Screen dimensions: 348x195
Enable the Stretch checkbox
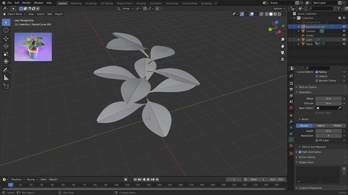316,76
